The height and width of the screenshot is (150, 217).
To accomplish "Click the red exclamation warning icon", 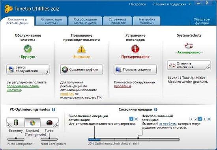I will pos(135,48).
